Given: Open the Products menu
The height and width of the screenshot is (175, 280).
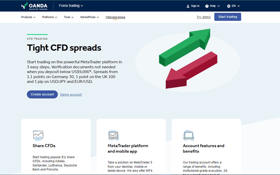Looking at the screenshot, I should pos(28,17).
